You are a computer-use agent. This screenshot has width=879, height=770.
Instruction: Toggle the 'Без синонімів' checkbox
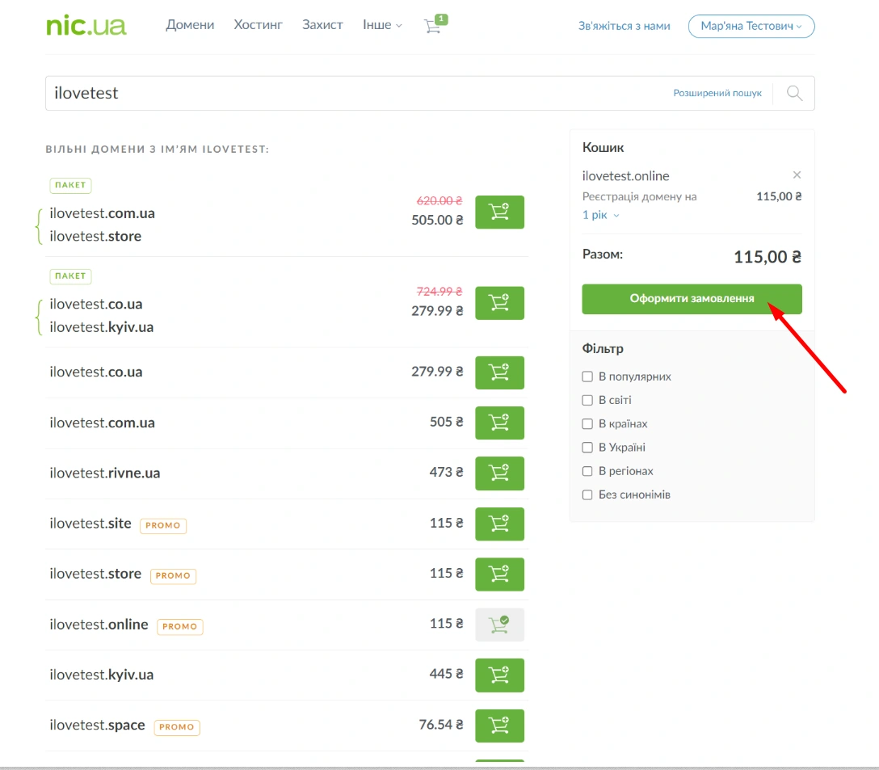pyautogui.click(x=587, y=494)
